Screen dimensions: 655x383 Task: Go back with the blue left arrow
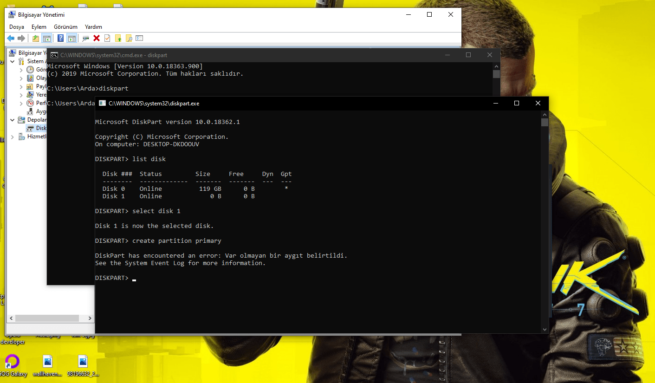[11, 38]
